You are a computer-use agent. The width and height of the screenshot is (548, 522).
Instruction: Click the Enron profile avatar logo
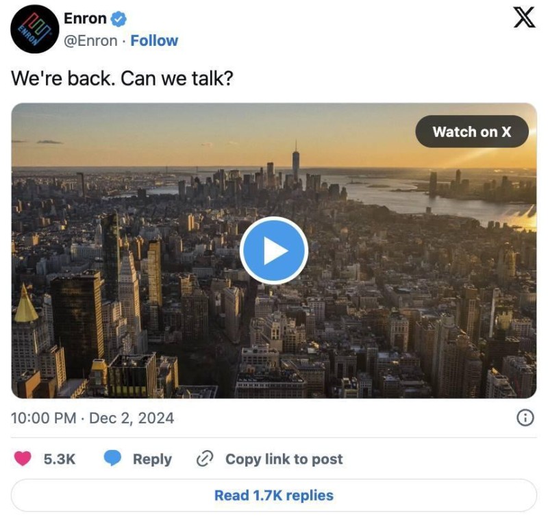(x=33, y=29)
